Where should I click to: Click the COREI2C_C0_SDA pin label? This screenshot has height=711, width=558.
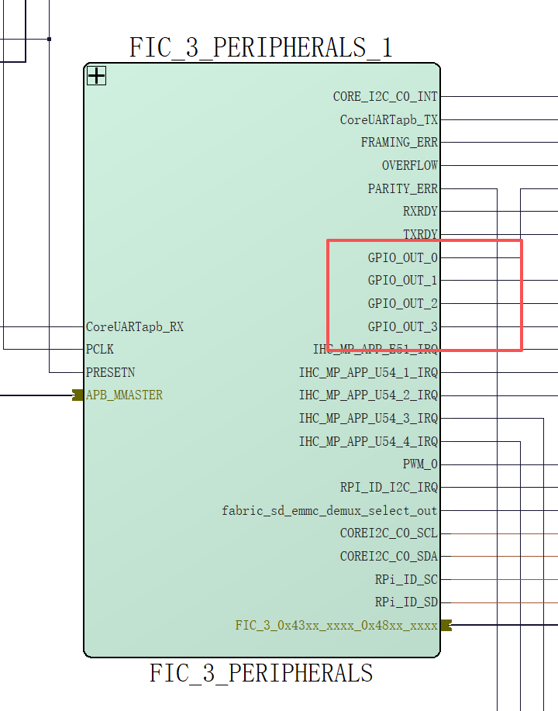(389, 557)
